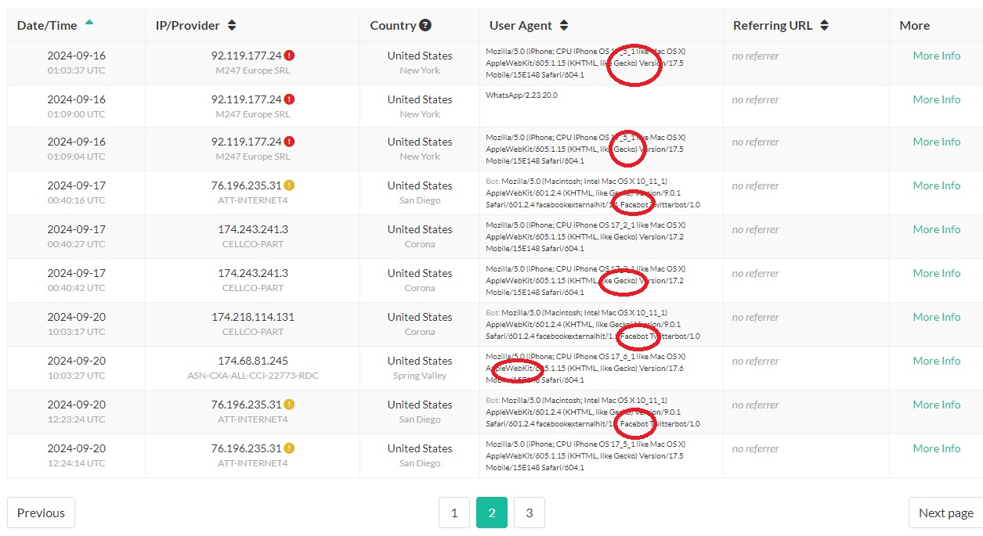
Task: Open More Info for the first Corona row
Action: tap(936, 229)
